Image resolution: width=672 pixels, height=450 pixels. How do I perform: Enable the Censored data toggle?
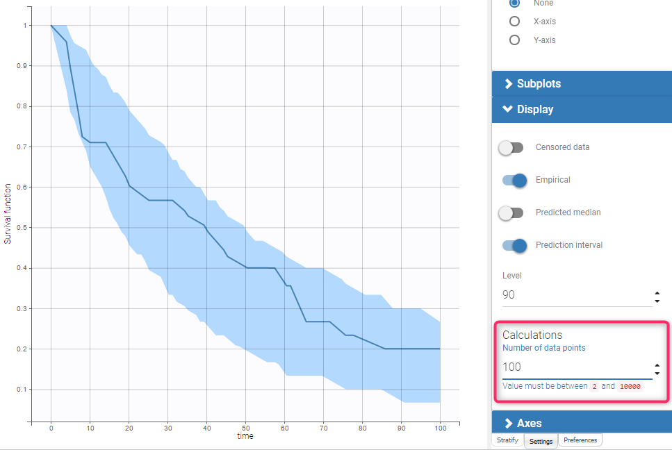[x=511, y=147]
